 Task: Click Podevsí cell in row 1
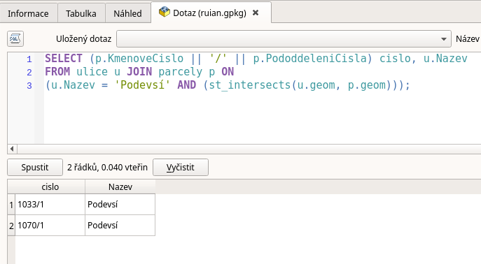click(x=120, y=205)
